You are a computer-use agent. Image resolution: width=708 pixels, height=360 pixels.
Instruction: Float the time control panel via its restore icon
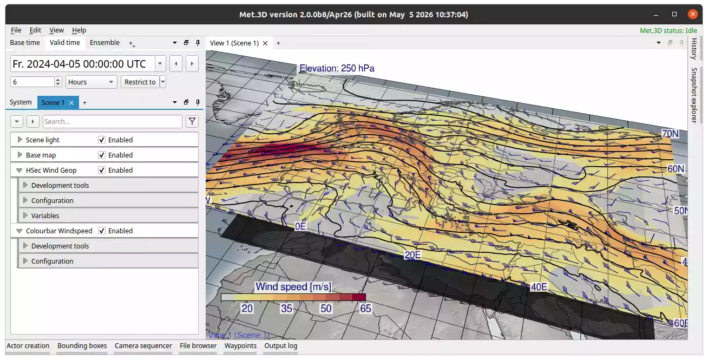coord(186,43)
